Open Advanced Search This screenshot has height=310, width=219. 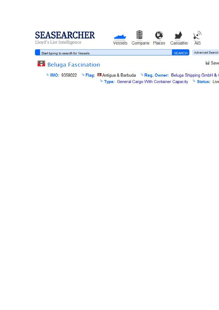[206, 53]
